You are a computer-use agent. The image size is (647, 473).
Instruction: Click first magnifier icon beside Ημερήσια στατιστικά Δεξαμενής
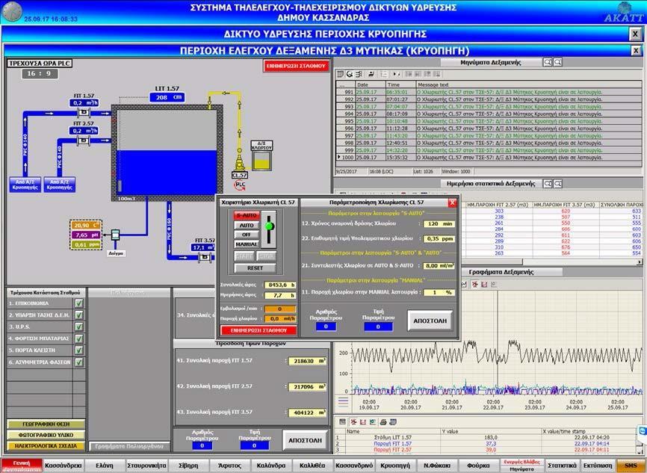coord(548,183)
